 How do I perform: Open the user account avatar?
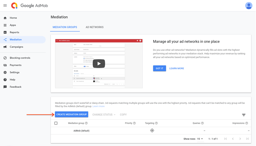(x=249, y=6)
